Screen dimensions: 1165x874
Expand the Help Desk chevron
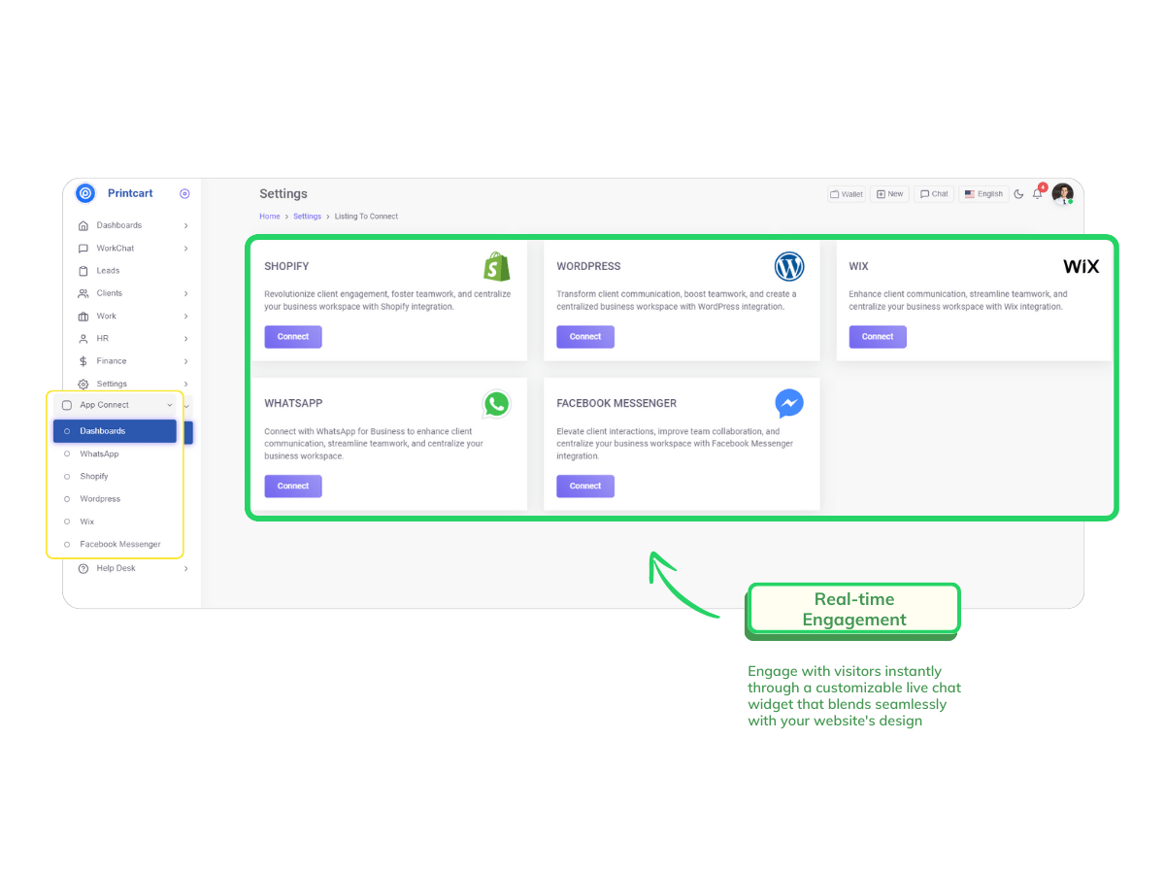coord(185,568)
